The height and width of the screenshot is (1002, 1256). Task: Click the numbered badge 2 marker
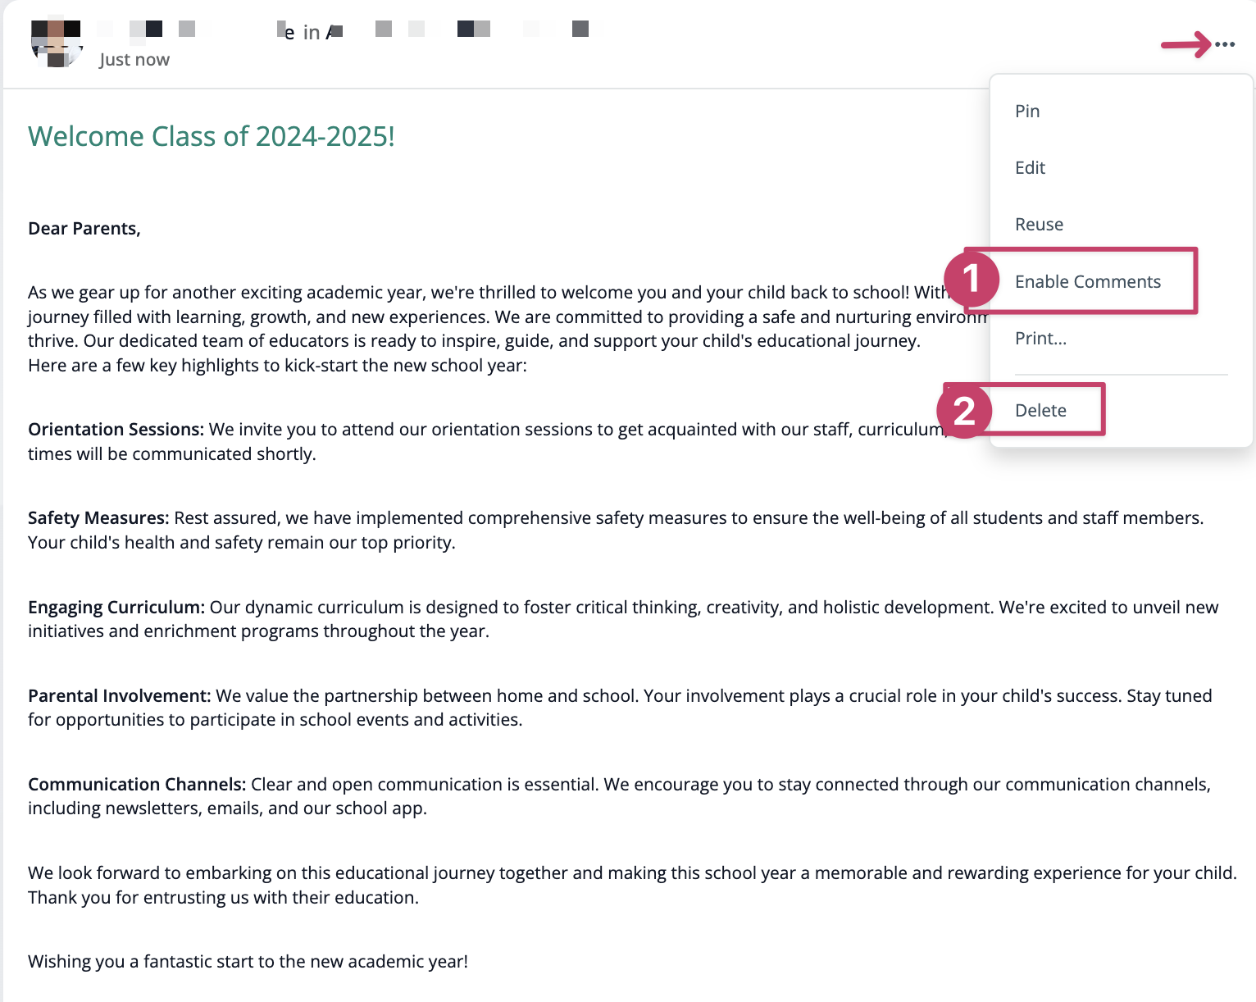coord(964,410)
